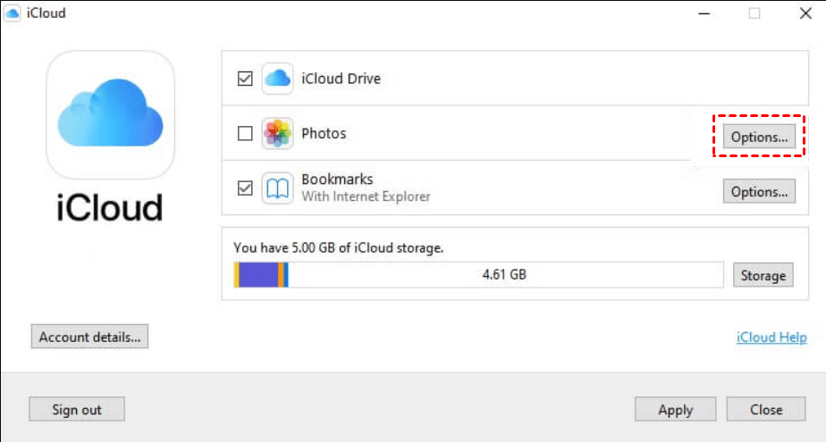Click the purple used-storage segment
Screen dimensions: 826x442
(x=259, y=274)
